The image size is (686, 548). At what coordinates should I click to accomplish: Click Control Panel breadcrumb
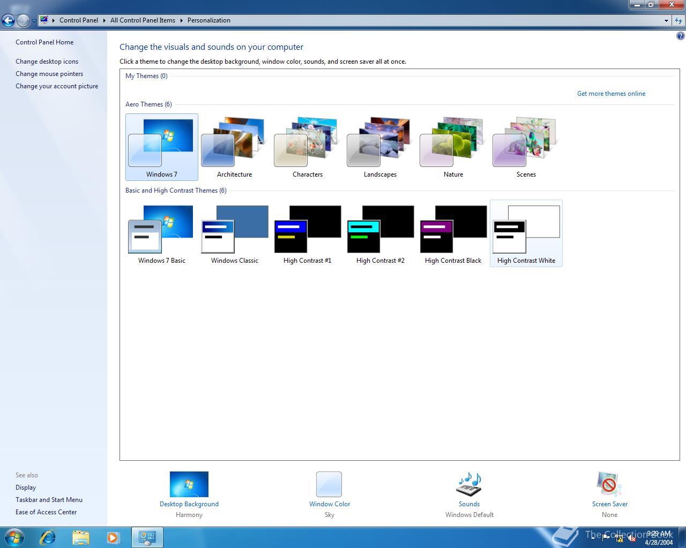(x=79, y=20)
